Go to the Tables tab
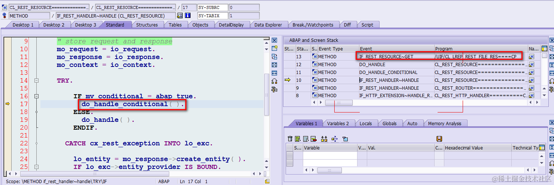Viewport: 554px width, 185px height. pyautogui.click(x=175, y=25)
